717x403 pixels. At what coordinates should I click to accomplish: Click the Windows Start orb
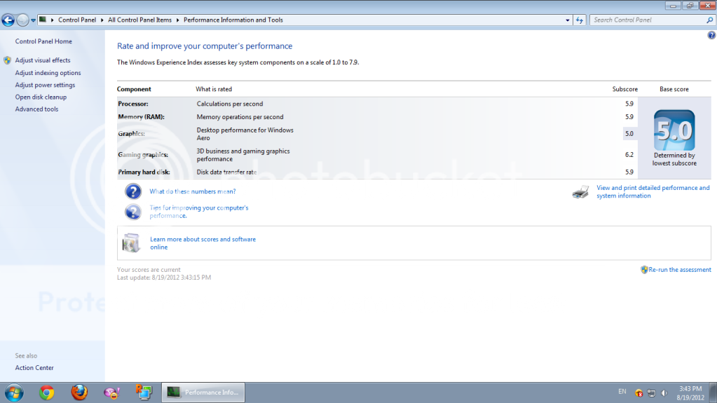click(x=14, y=392)
